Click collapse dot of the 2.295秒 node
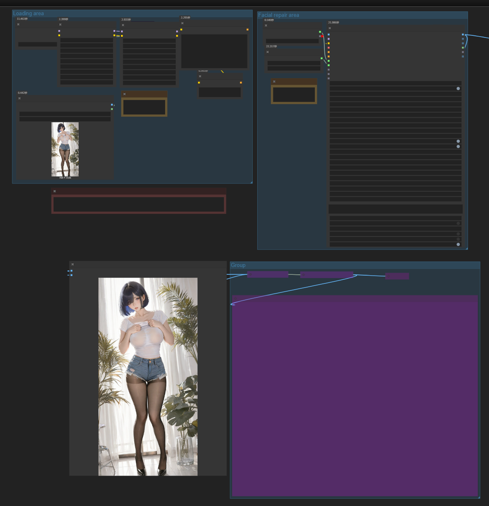This screenshot has width=489, height=506. click(x=182, y=23)
